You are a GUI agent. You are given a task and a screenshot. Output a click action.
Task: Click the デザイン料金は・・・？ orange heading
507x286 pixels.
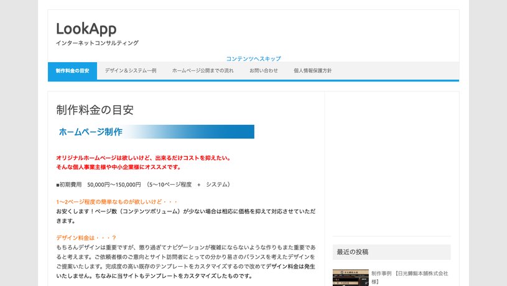86,238
